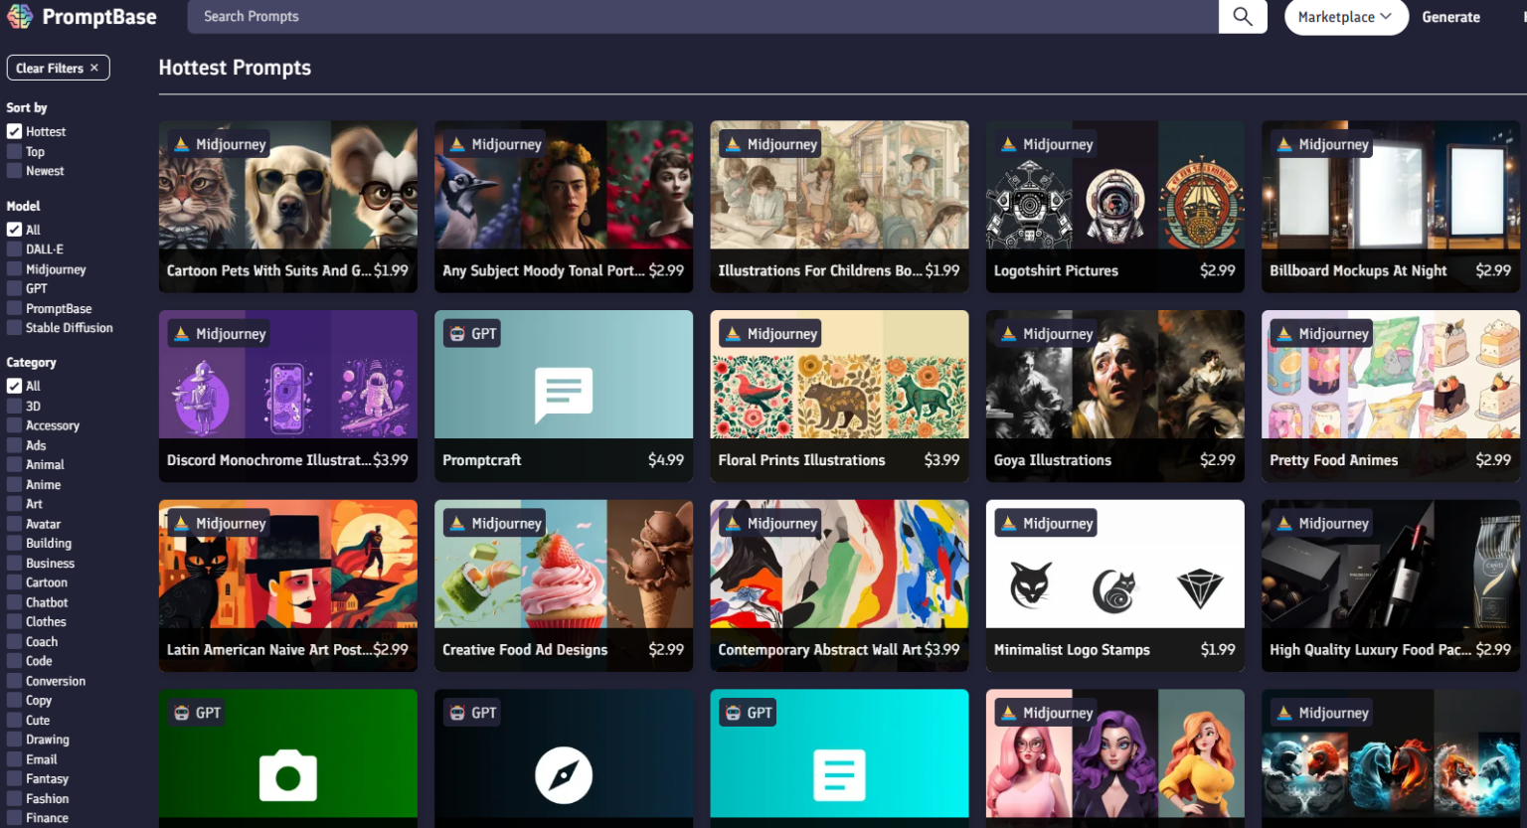The width and height of the screenshot is (1527, 828).
Task: Select the Top sort option
Action: pyautogui.click(x=14, y=152)
